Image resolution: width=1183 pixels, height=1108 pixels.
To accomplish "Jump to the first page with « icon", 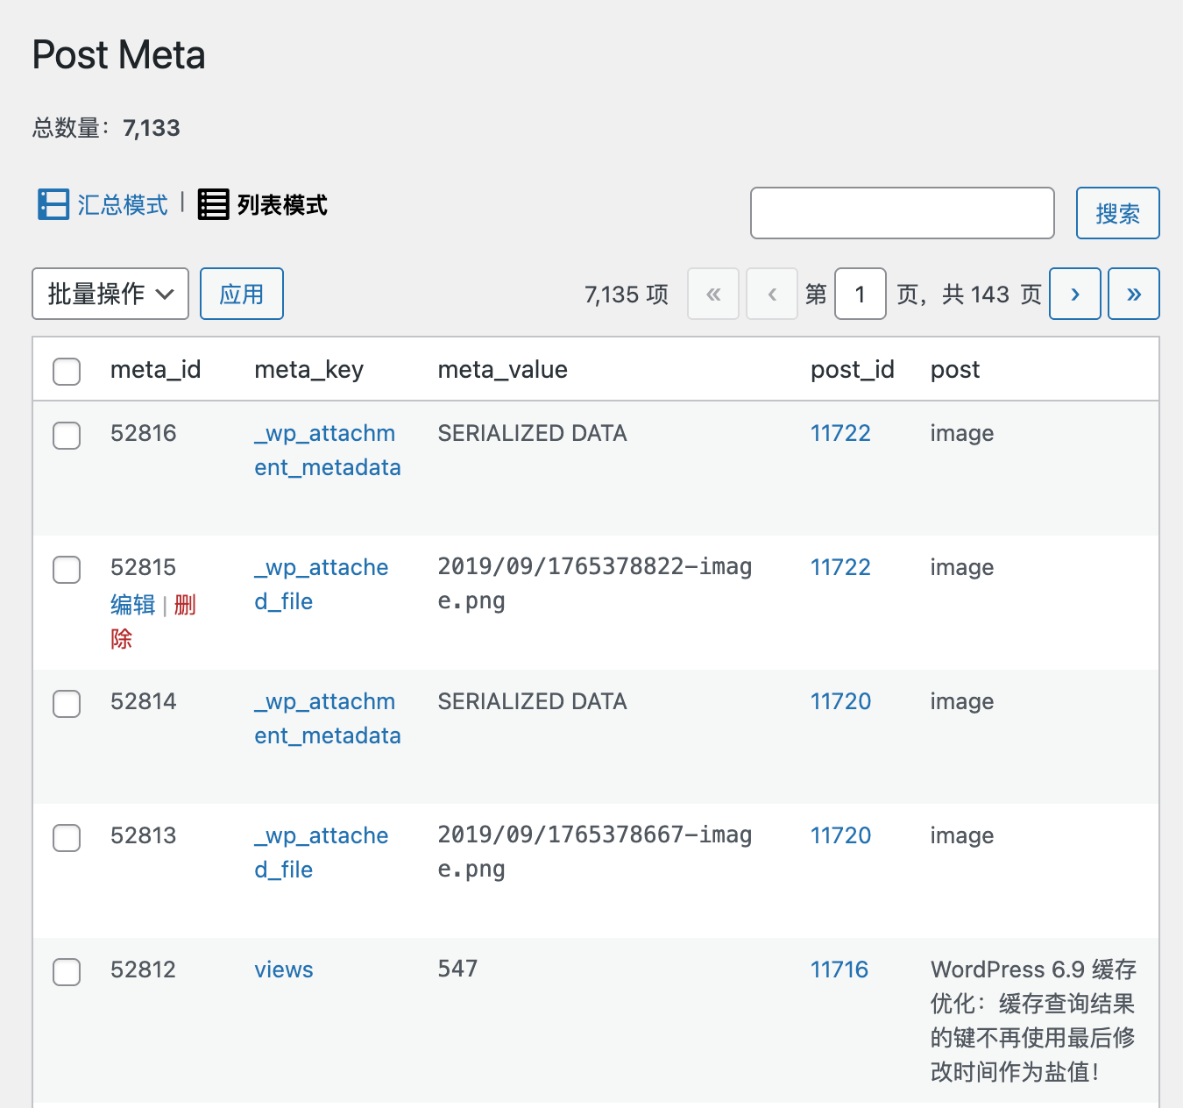I will [x=712, y=294].
